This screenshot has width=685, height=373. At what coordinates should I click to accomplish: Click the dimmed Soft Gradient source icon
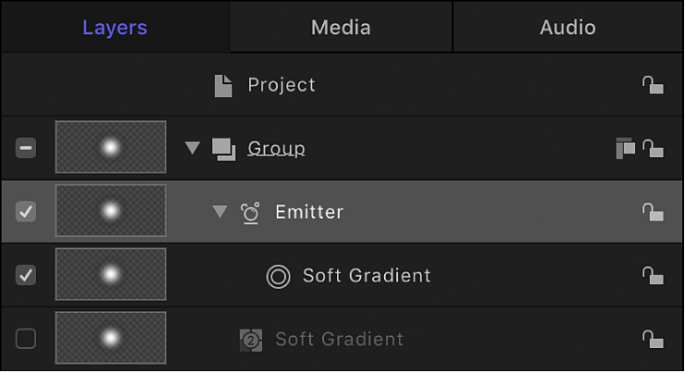tap(250, 340)
